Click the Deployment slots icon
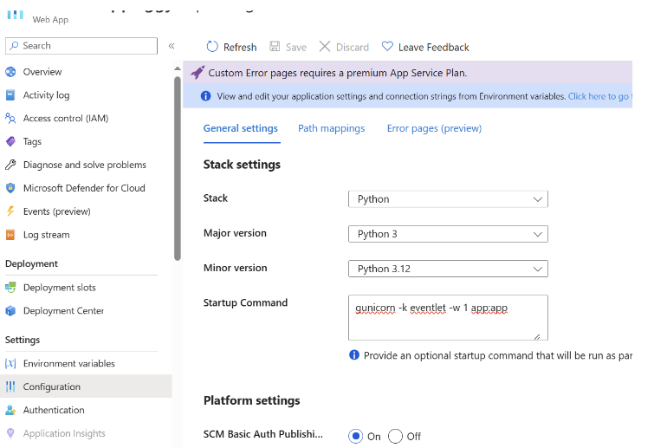The image size is (654, 448). coord(10,288)
